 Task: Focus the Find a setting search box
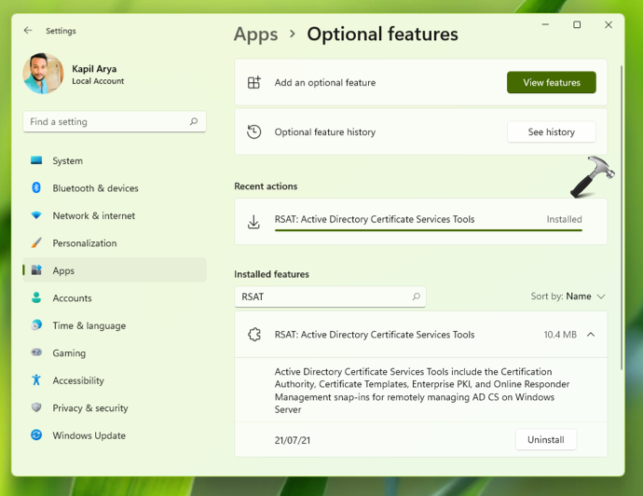click(x=107, y=122)
